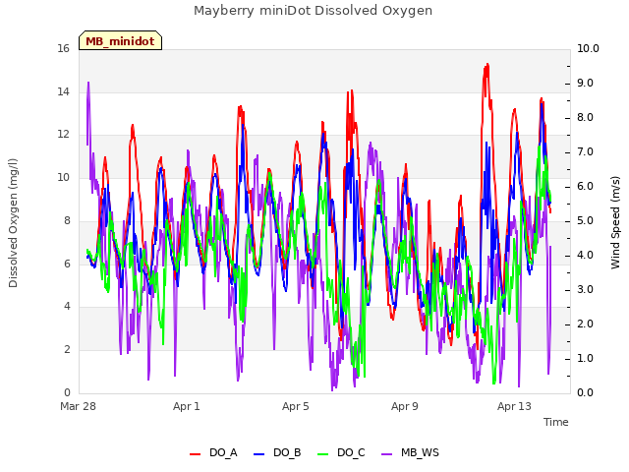Click the 5.0 value on wind speed axis
629x472 pixels.
(x=586, y=220)
